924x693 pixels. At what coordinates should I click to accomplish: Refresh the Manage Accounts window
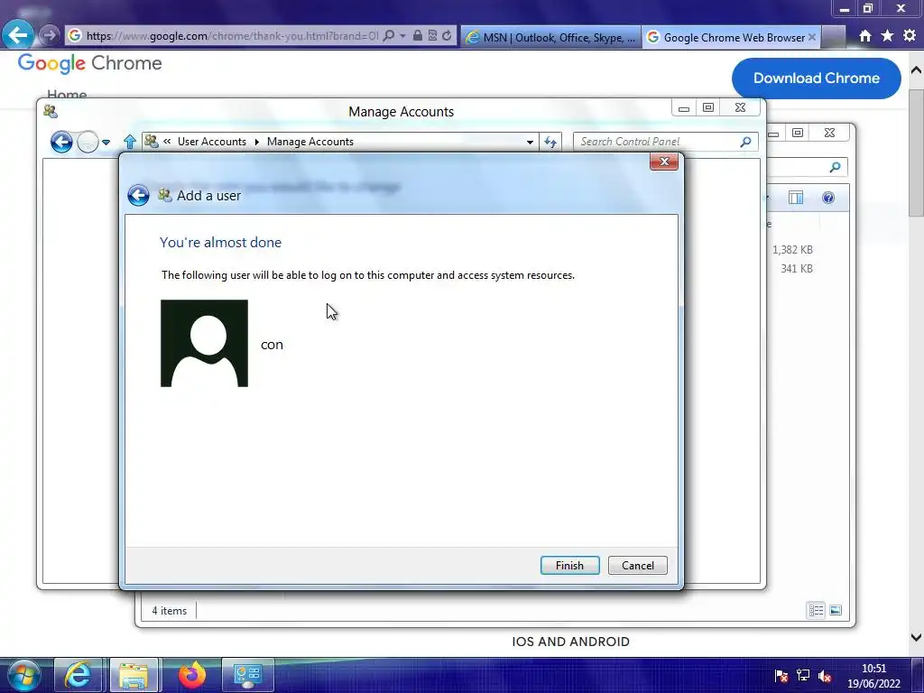point(550,142)
